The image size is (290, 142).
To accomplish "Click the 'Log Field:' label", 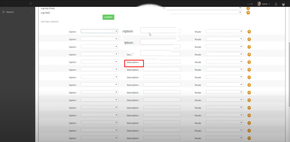I will click(x=46, y=13).
